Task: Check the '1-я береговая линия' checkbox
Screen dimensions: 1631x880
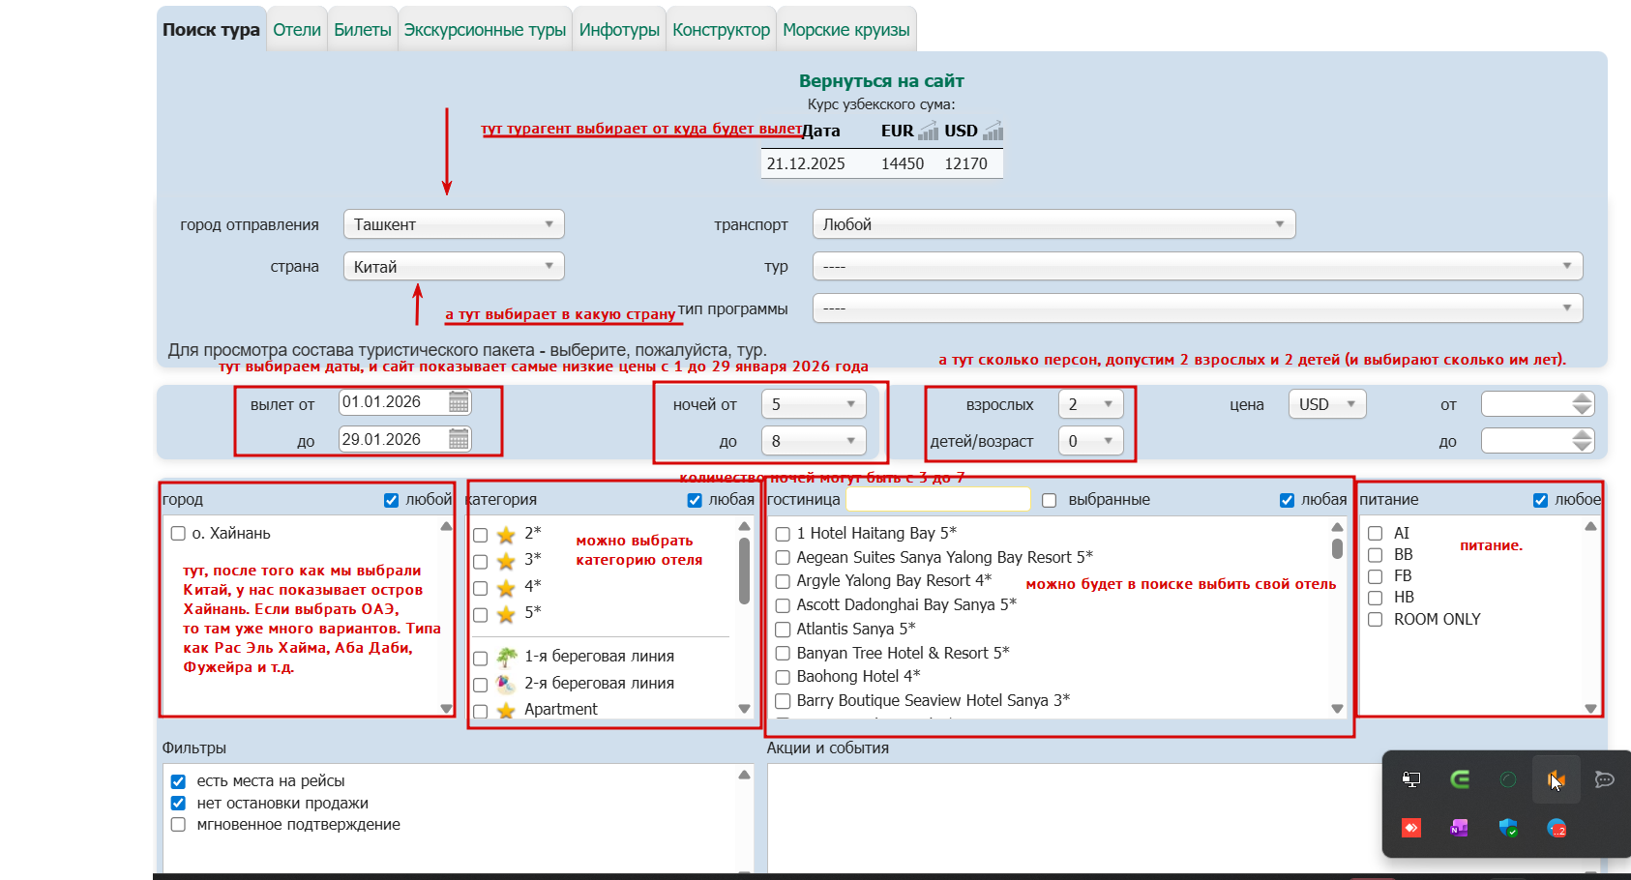Action: coord(480,659)
